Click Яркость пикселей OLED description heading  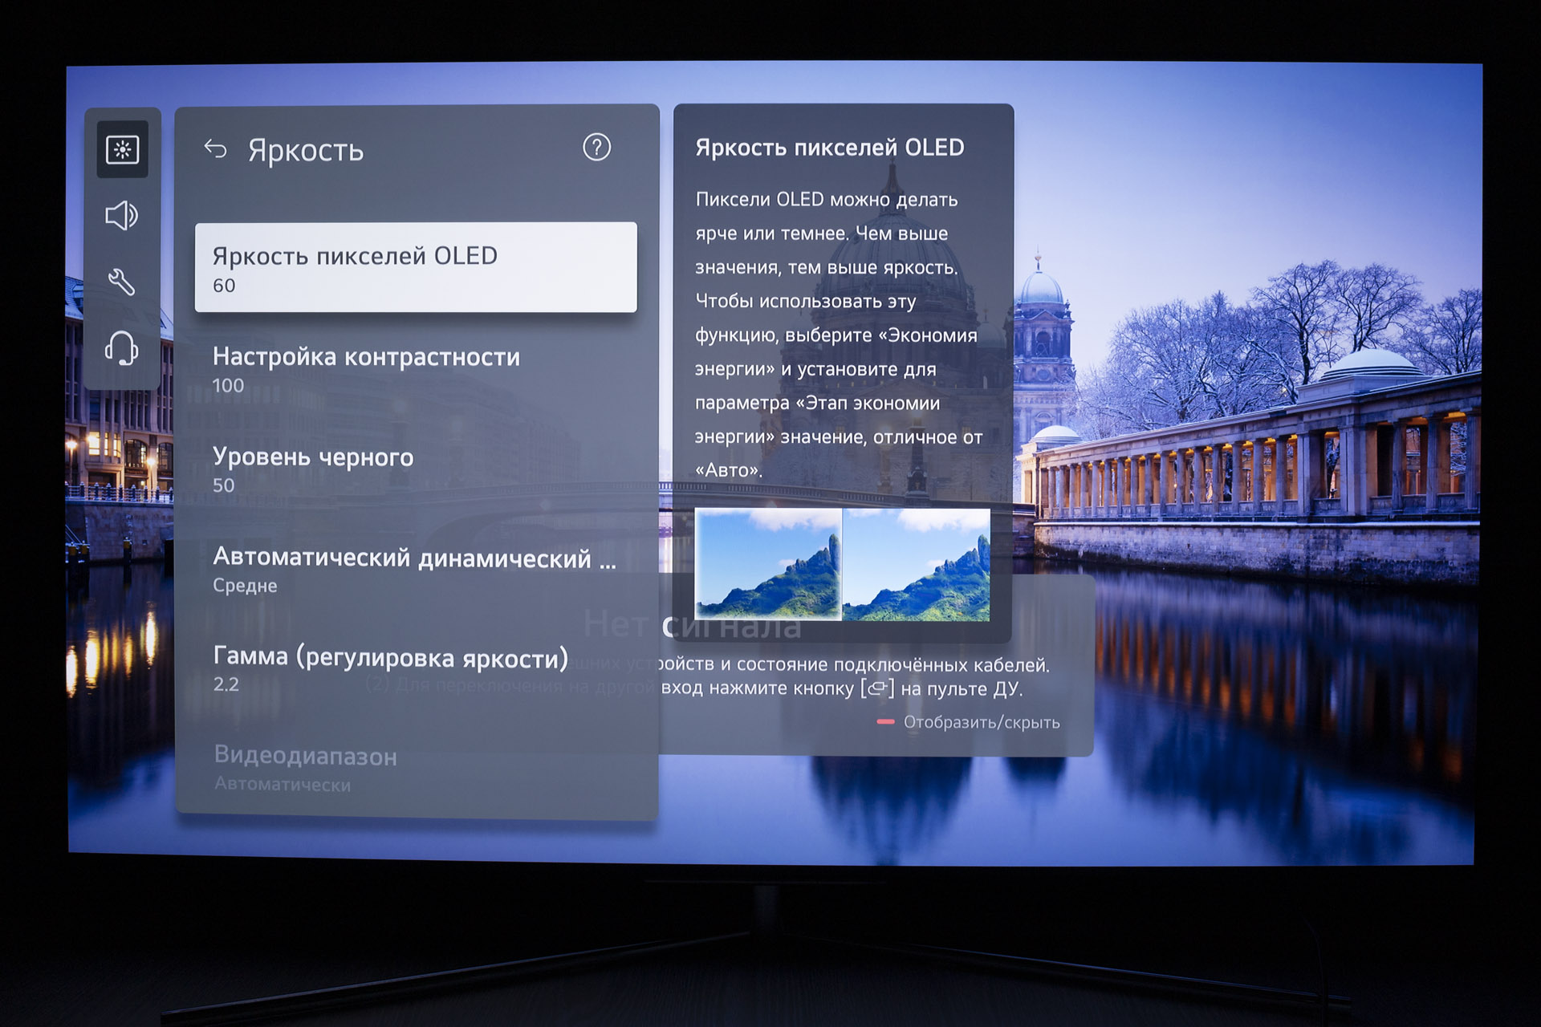click(829, 148)
